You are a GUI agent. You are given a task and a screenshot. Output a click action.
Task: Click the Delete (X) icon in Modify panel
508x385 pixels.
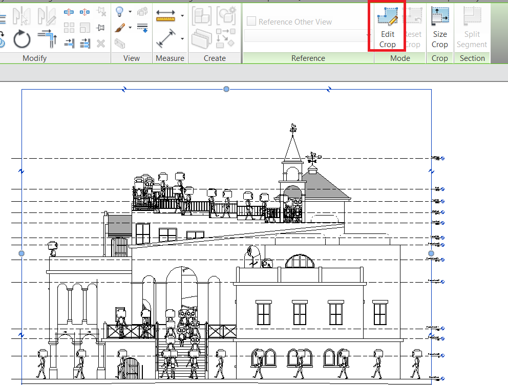[100, 44]
